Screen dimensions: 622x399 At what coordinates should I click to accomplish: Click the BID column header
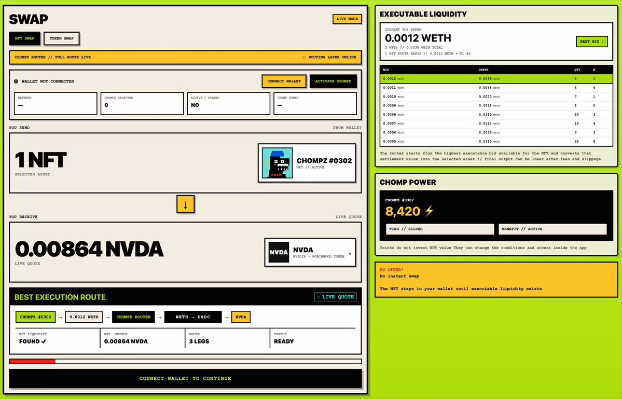pyautogui.click(x=386, y=70)
